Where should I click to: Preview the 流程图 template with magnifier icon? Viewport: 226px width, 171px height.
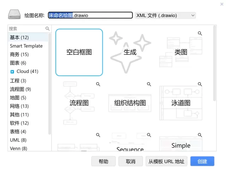coord(98,84)
